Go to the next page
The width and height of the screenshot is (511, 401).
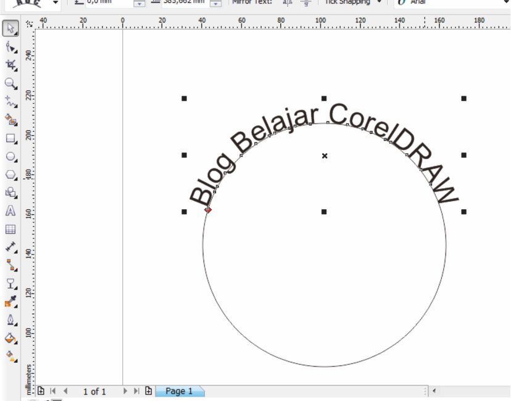pyautogui.click(x=125, y=391)
